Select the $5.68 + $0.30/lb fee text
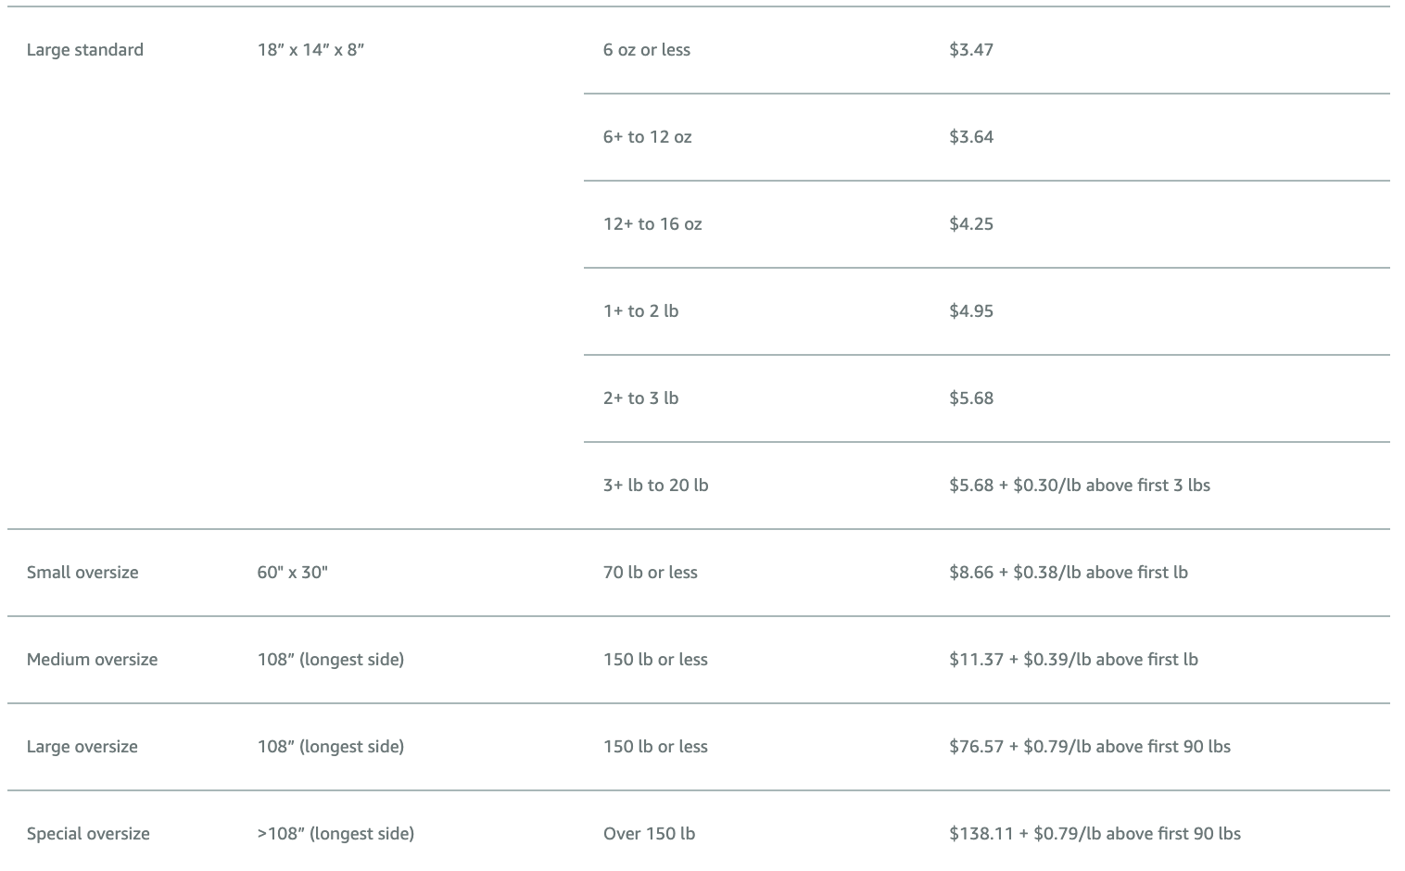The width and height of the screenshot is (1405, 871). [1080, 486]
